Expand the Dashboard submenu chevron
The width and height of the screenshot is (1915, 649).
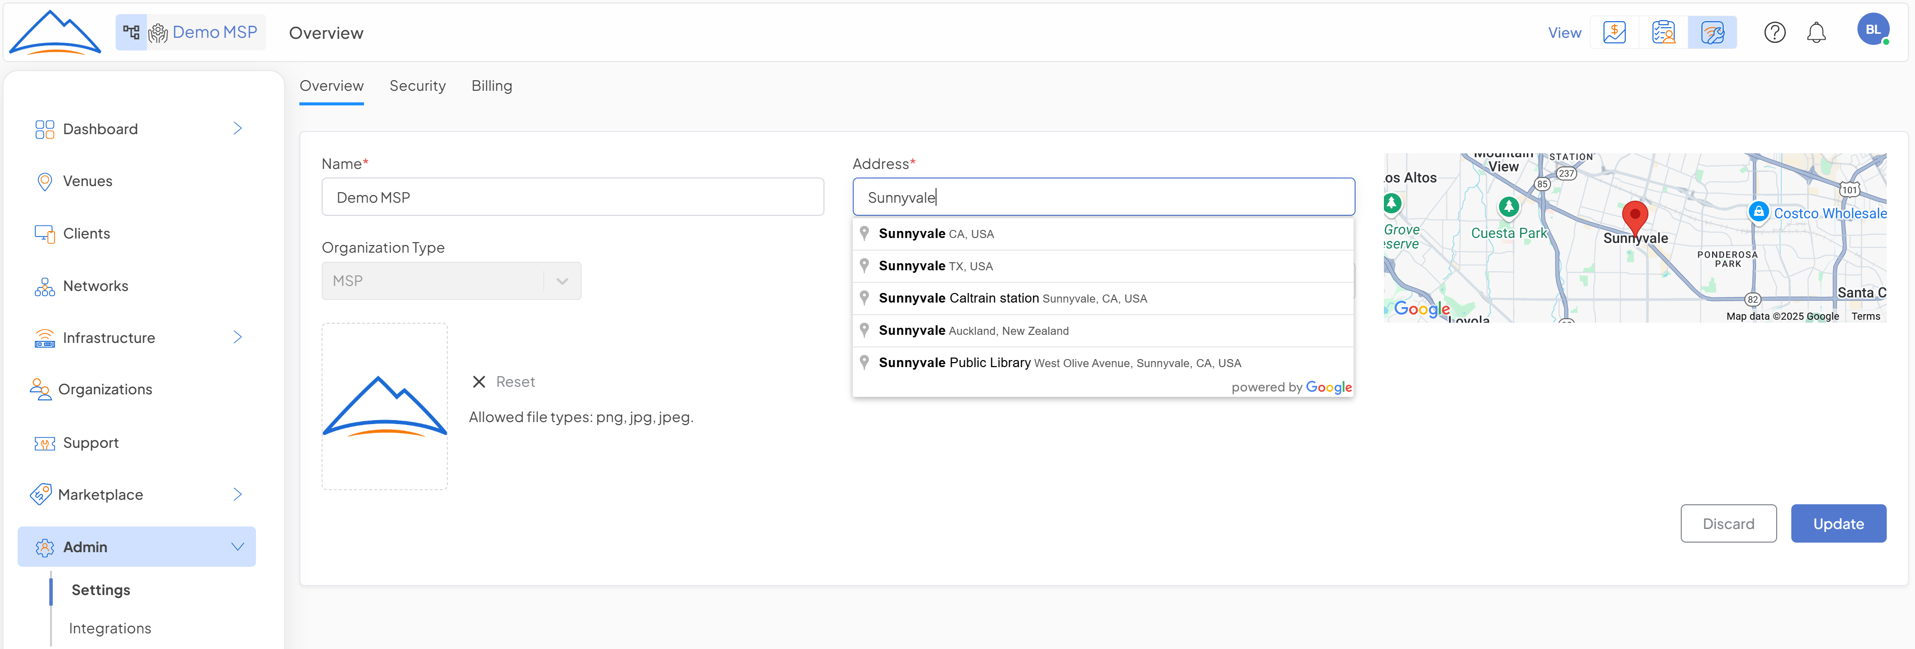click(237, 129)
